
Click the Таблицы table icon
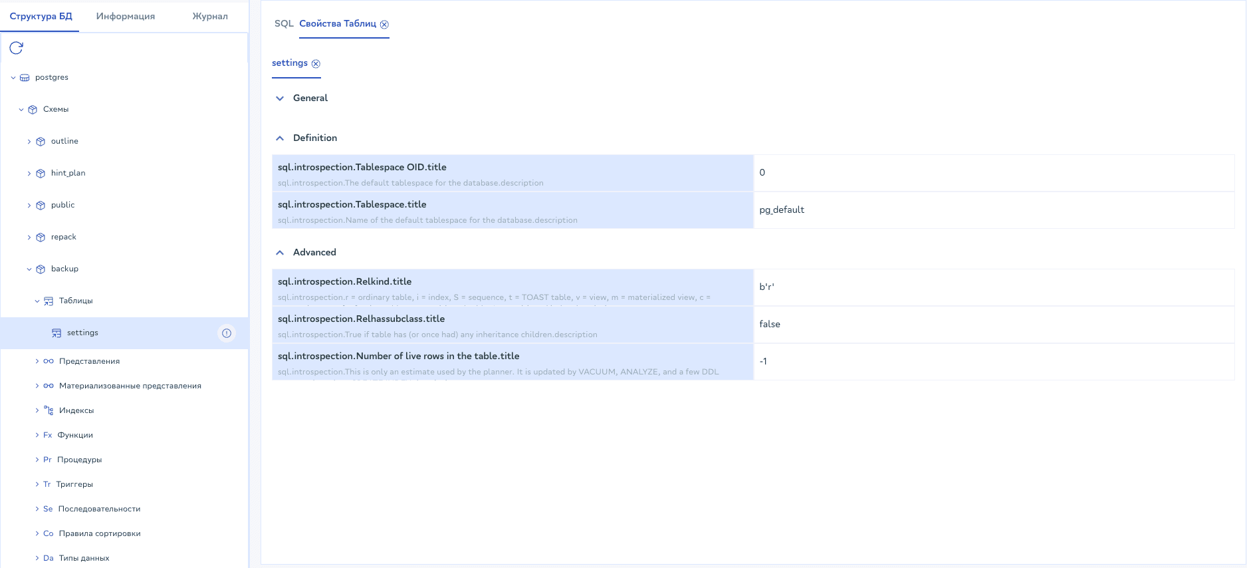click(x=49, y=301)
